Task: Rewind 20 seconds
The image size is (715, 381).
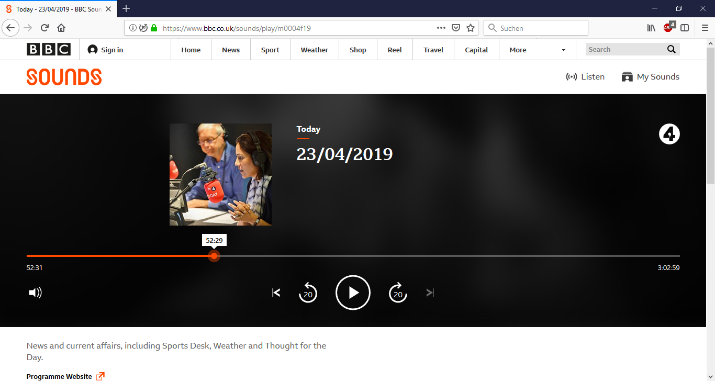Action: point(308,293)
